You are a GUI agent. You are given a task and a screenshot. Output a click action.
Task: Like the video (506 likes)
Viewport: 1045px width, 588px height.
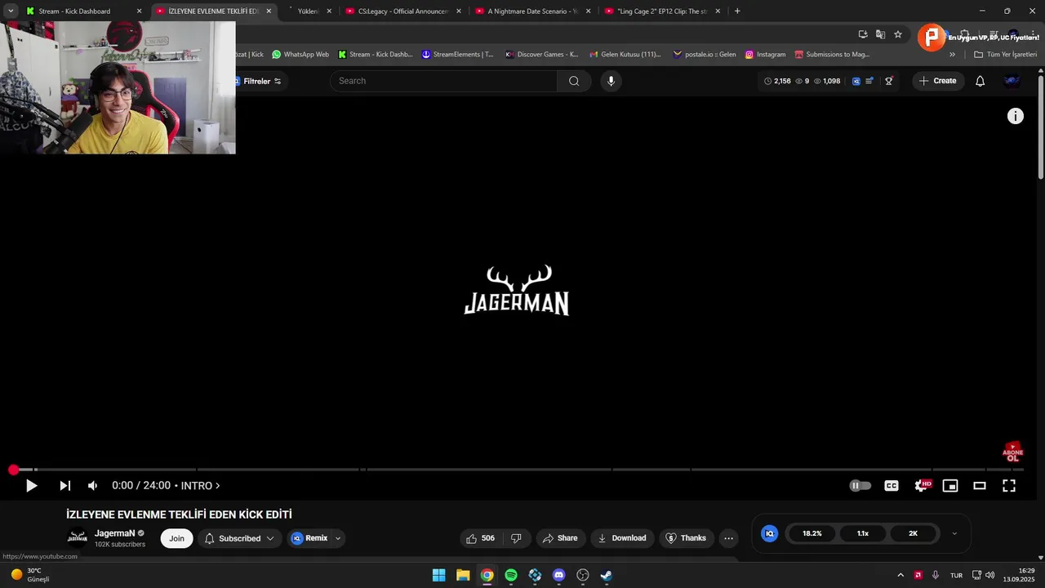pos(480,538)
